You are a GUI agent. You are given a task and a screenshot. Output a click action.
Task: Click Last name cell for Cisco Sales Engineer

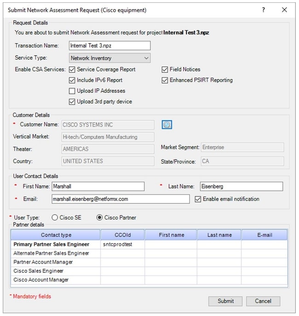point(219,271)
